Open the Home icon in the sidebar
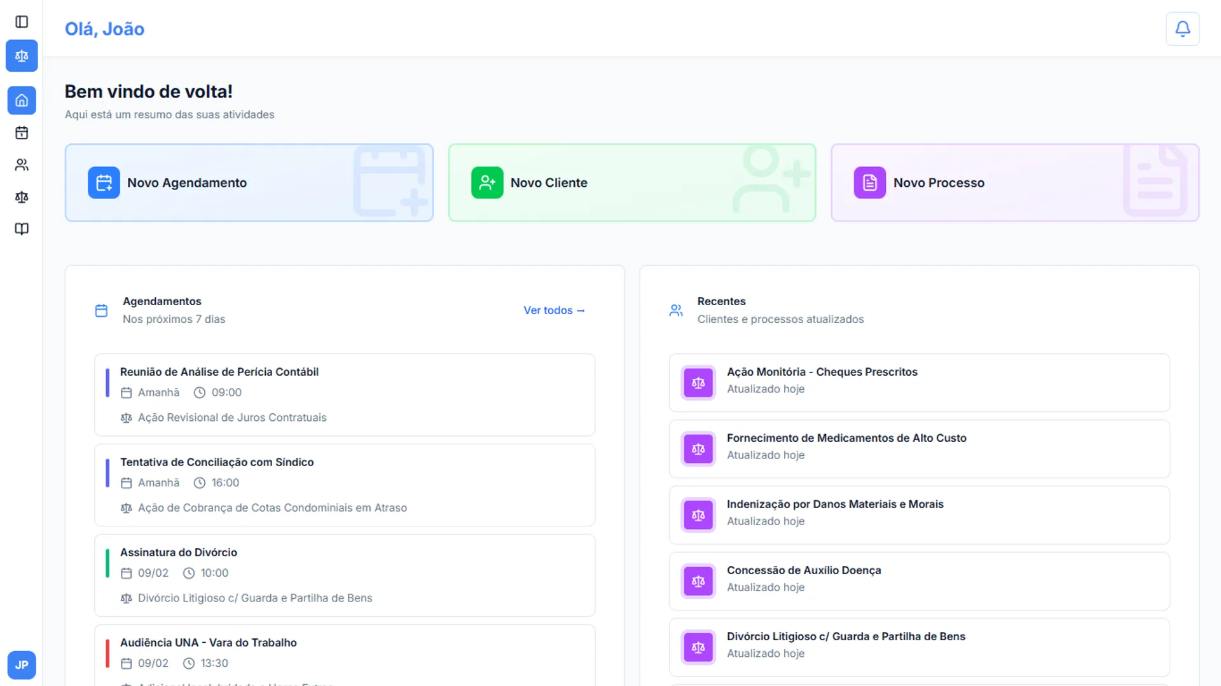 point(22,100)
